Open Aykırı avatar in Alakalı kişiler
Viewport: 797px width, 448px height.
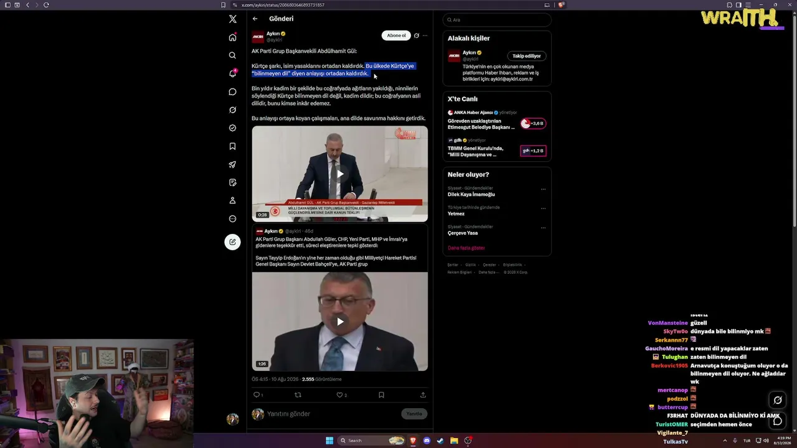pyautogui.click(x=454, y=56)
